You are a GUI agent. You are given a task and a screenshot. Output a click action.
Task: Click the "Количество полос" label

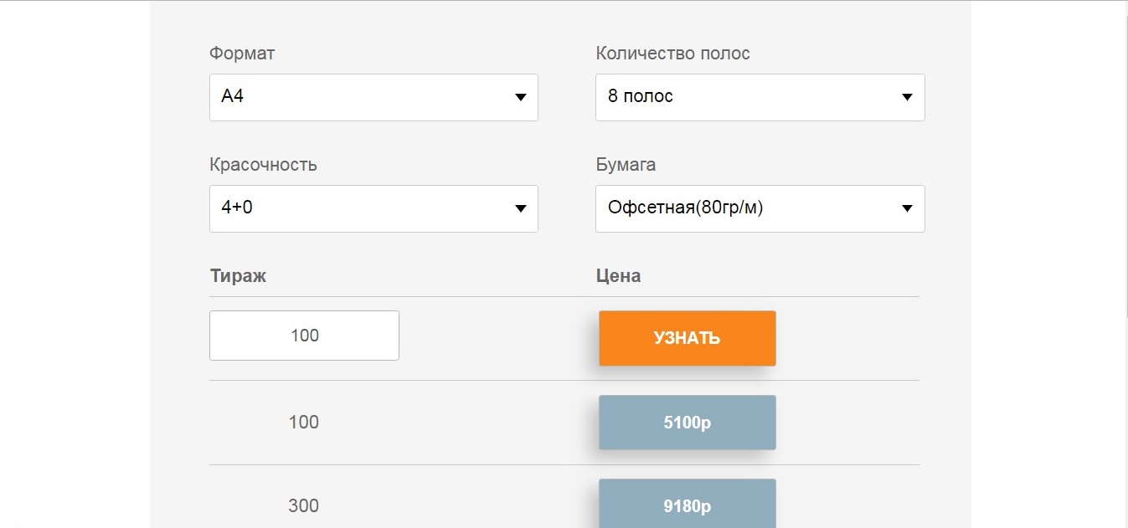[x=672, y=54]
